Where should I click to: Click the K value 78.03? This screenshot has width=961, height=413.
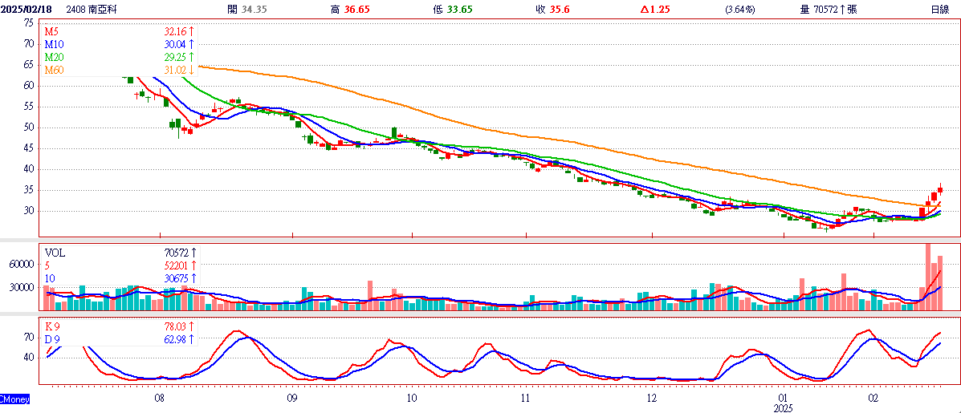coord(175,326)
